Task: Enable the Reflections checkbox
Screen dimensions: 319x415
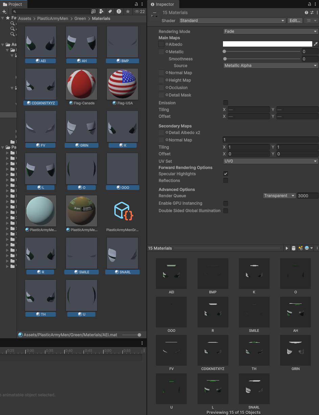Action: coord(226,180)
